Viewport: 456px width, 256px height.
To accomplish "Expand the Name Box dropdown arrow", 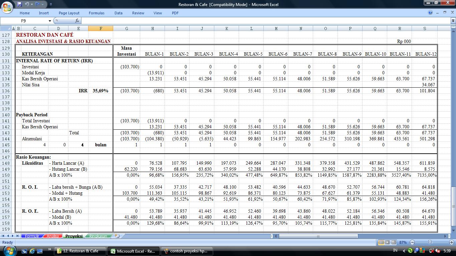I will [x=50, y=21].
